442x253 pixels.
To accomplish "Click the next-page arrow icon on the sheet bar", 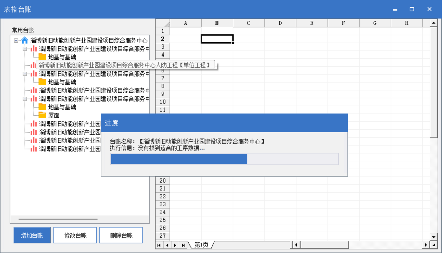I will coord(175,245).
